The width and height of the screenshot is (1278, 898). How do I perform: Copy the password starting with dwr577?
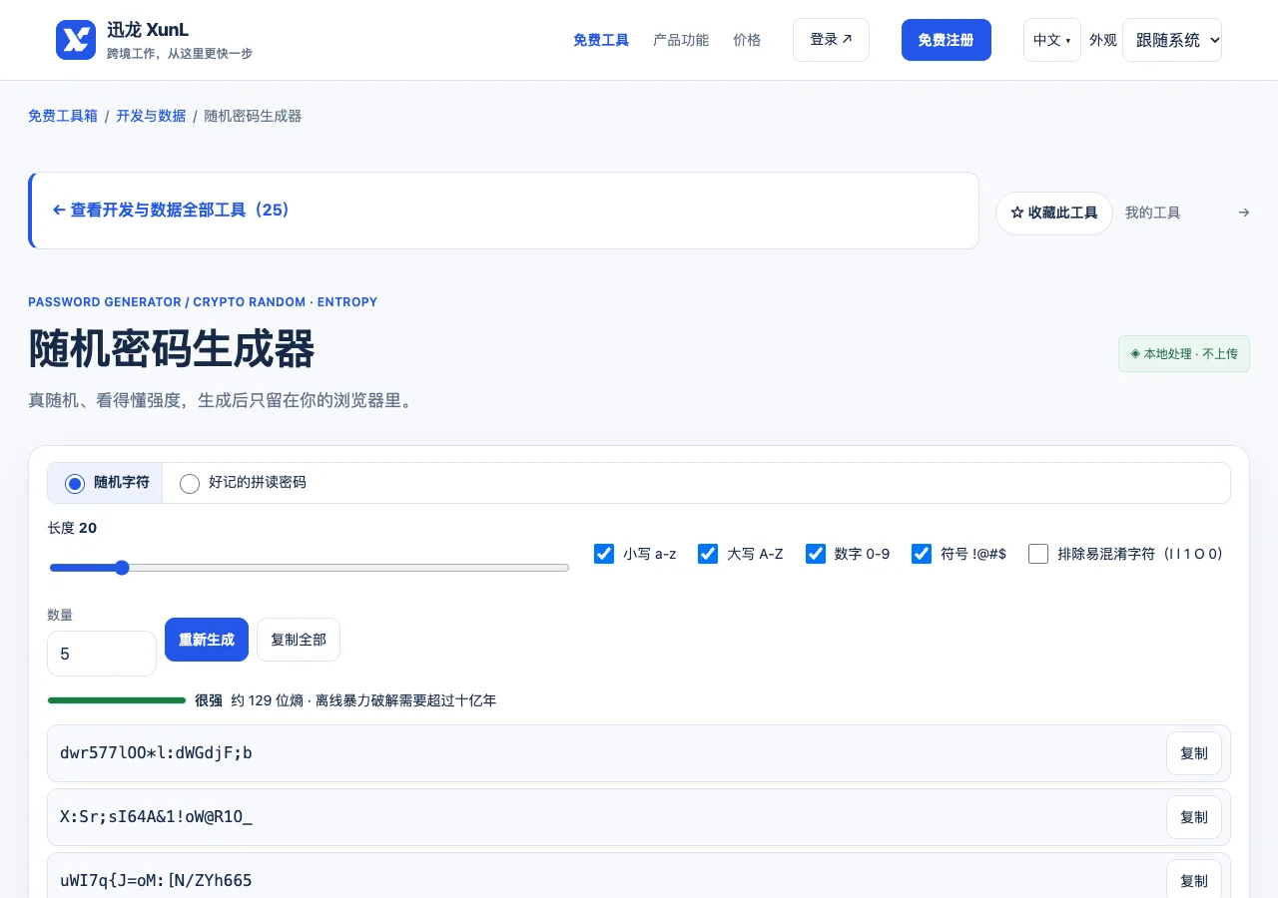click(x=1194, y=753)
